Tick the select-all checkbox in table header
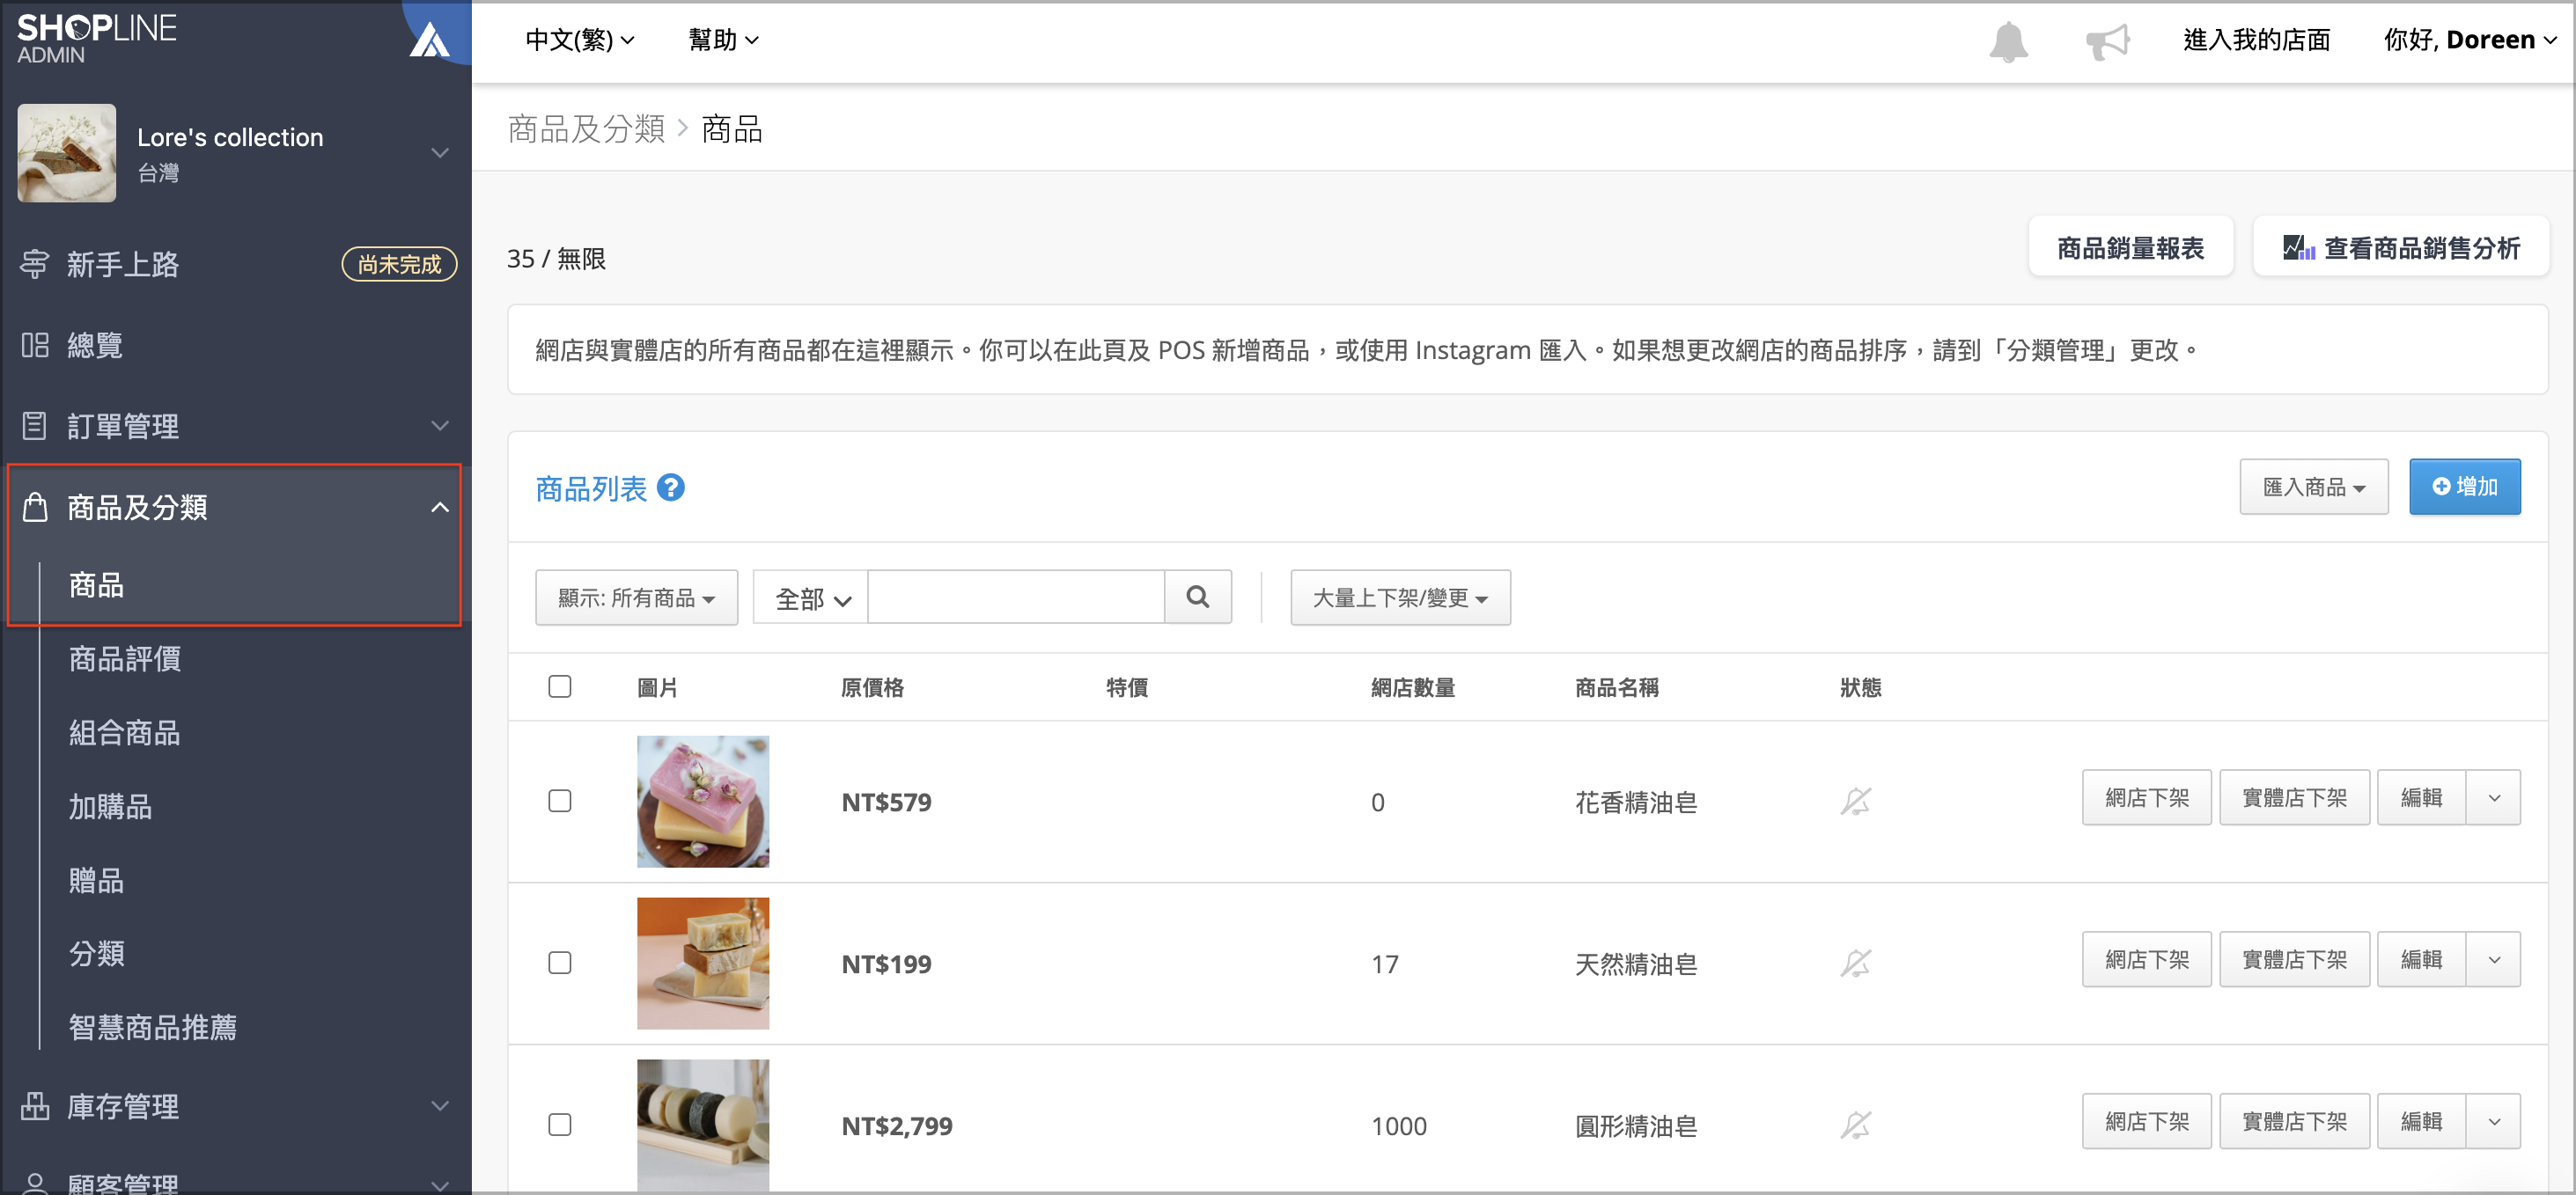2576x1195 pixels. tap(560, 686)
